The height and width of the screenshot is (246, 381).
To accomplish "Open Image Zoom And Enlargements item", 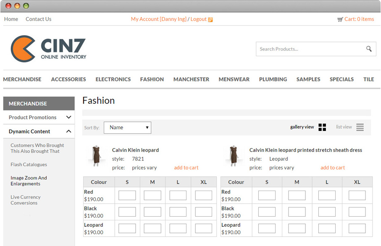I will [29, 181].
